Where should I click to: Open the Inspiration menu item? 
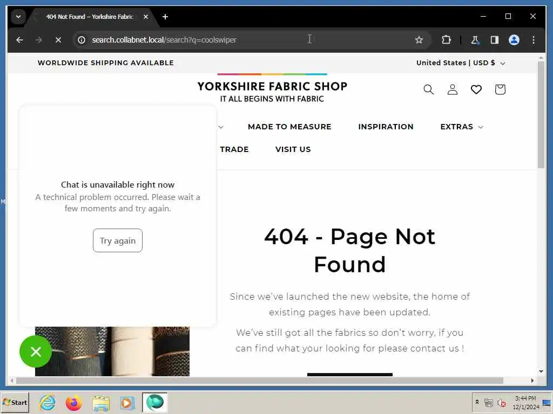pos(386,127)
